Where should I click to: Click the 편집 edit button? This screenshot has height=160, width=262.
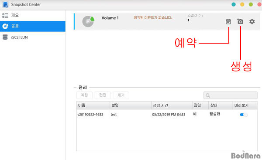(x=103, y=95)
